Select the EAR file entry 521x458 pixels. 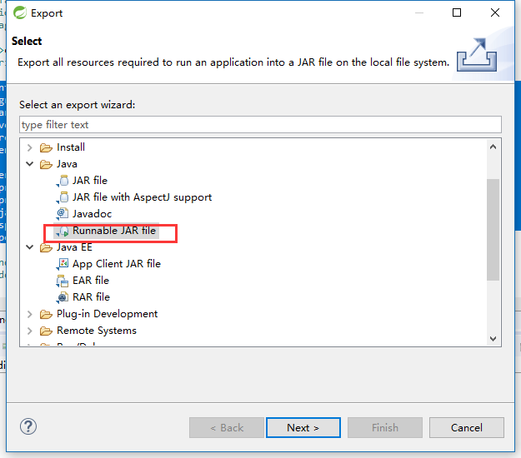click(x=91, y=281)
